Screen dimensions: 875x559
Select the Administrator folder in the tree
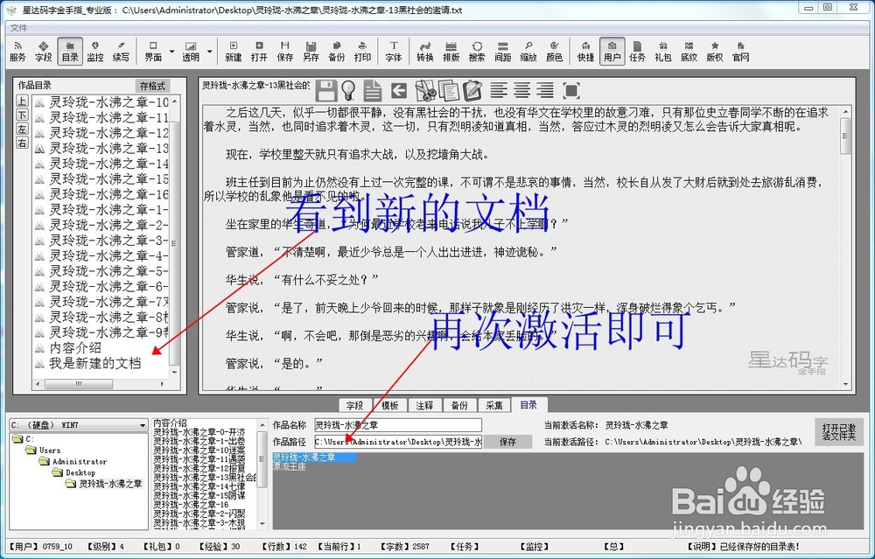80,461
